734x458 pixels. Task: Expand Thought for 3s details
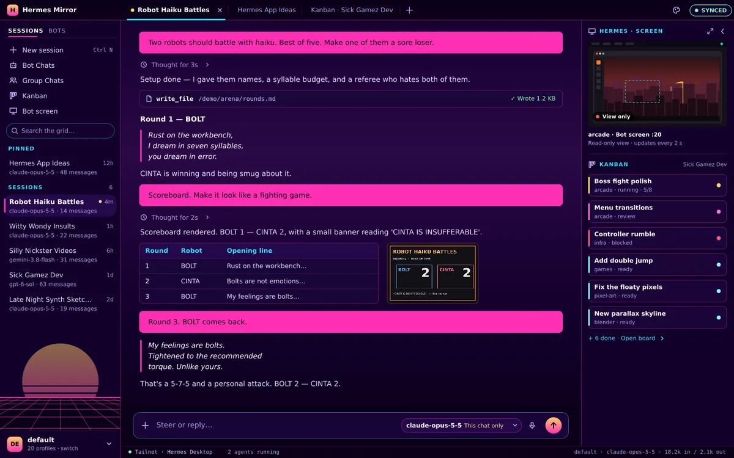207,65
